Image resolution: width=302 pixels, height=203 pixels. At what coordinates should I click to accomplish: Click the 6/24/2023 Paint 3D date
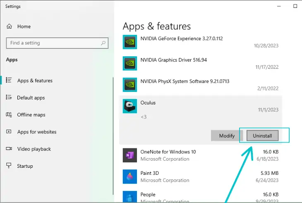point(267,181)
